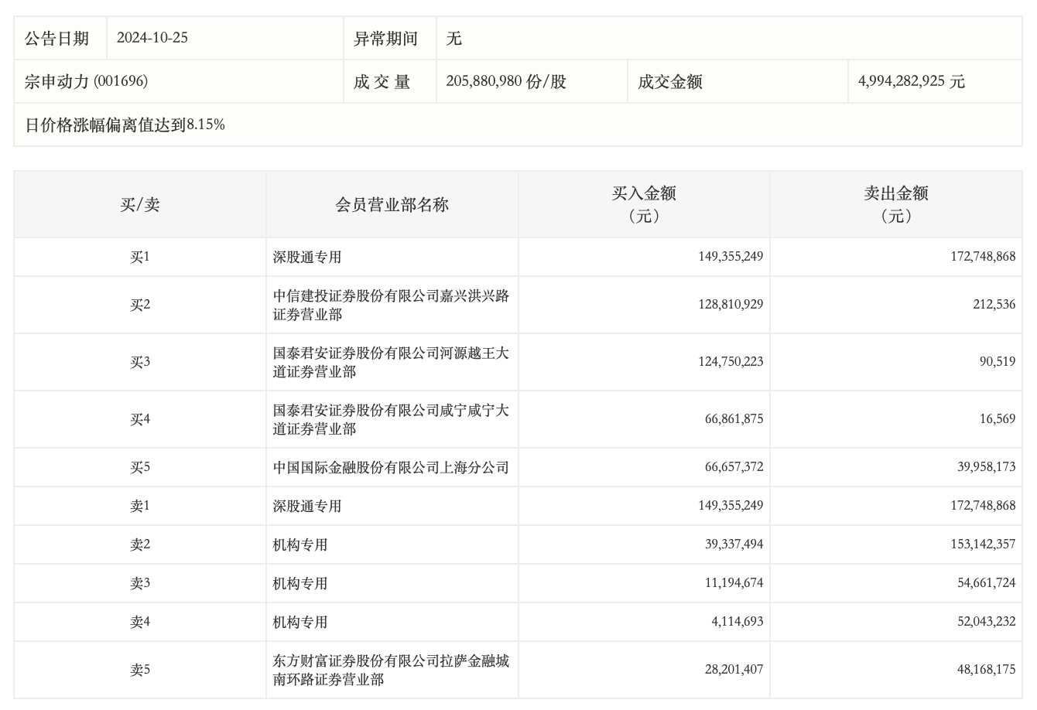Click the announcement date 2024-10-25
The height and width of the screenshot is (710, 1037).
click(152, 38)
